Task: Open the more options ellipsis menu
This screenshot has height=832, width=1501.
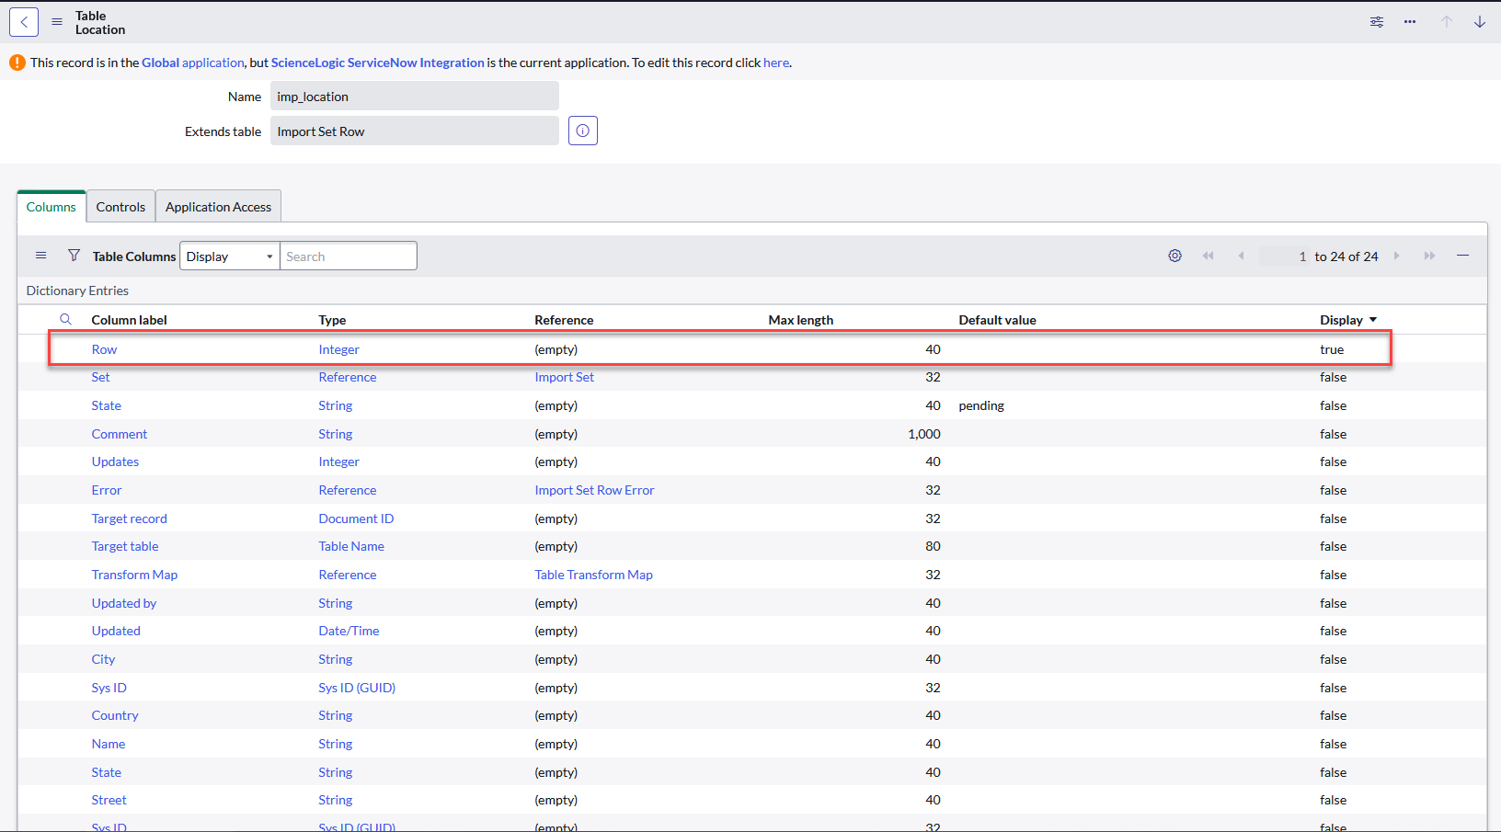Action: pyautogui.click(x=1409, y=22)
